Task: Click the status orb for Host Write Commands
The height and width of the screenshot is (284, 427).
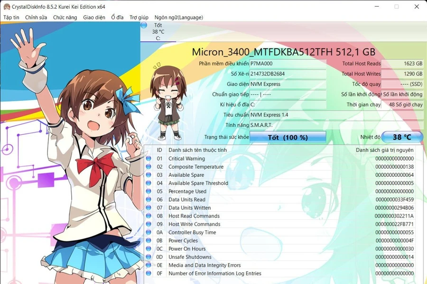Action: point(149,224)
